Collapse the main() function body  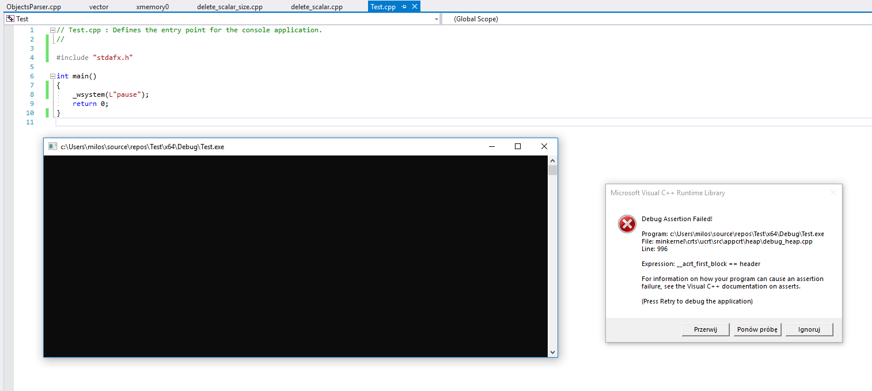coord(52,75)
